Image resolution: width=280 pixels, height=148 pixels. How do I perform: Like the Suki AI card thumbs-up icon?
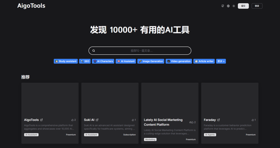point(133,120)
